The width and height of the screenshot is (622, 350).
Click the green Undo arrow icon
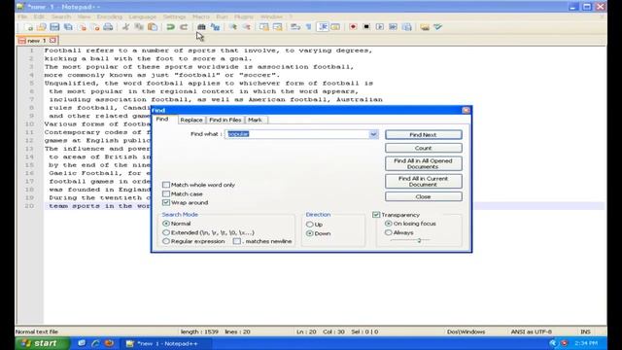pyautogui.click(x=170, y=27)
